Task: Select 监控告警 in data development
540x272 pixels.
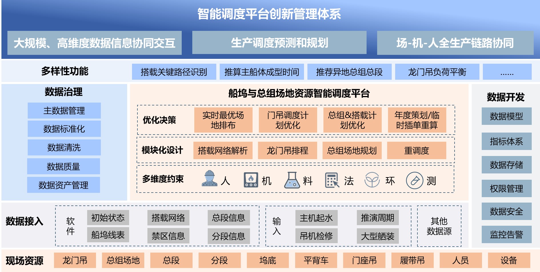Action: tap(506, 235)
